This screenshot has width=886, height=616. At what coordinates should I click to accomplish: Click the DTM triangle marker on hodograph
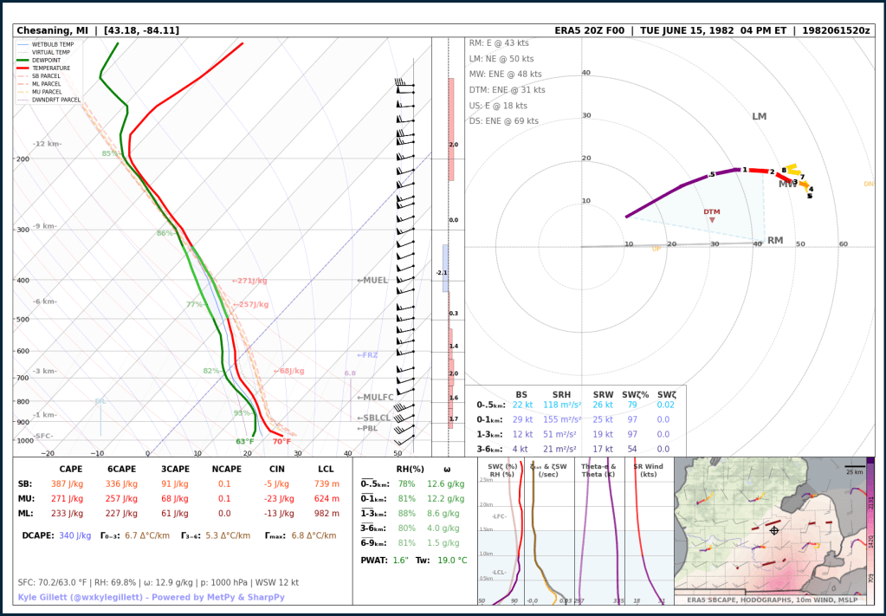[712, 220]
